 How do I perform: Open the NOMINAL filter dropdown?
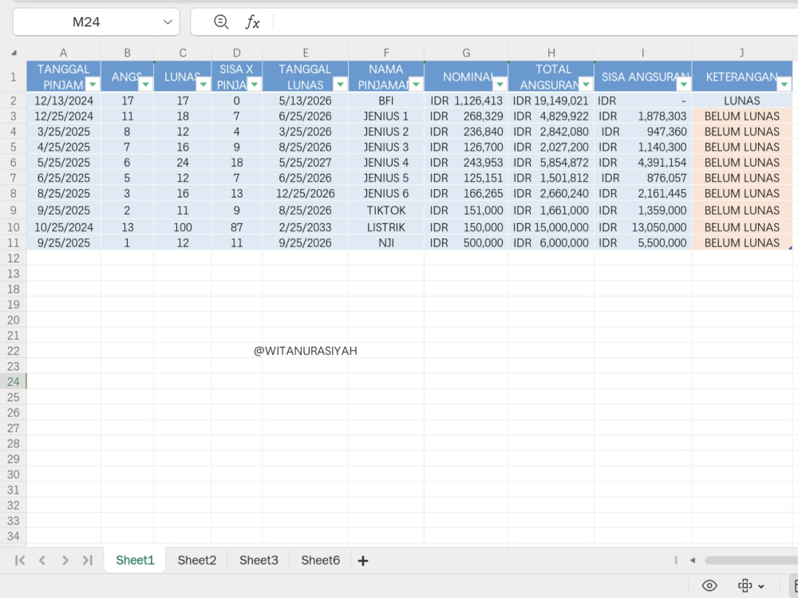click(x=500, y=85)
